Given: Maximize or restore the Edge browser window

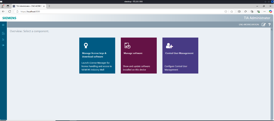Looking at the screenshot, I should pyautogui.click(x=264, y=6).
